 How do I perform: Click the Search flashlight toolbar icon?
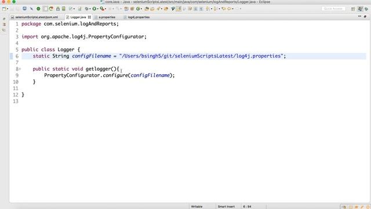pyautogui.click(x=158, y=9)
